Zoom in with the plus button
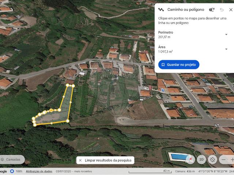 coord(232,160)
